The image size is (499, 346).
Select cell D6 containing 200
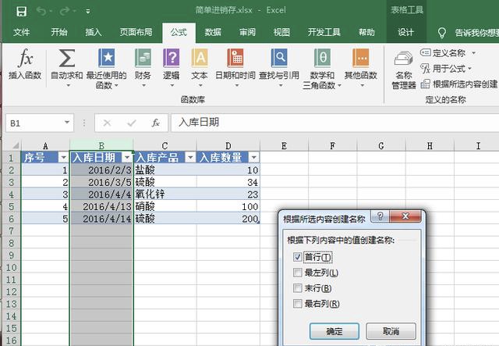(x=228, y=219)
